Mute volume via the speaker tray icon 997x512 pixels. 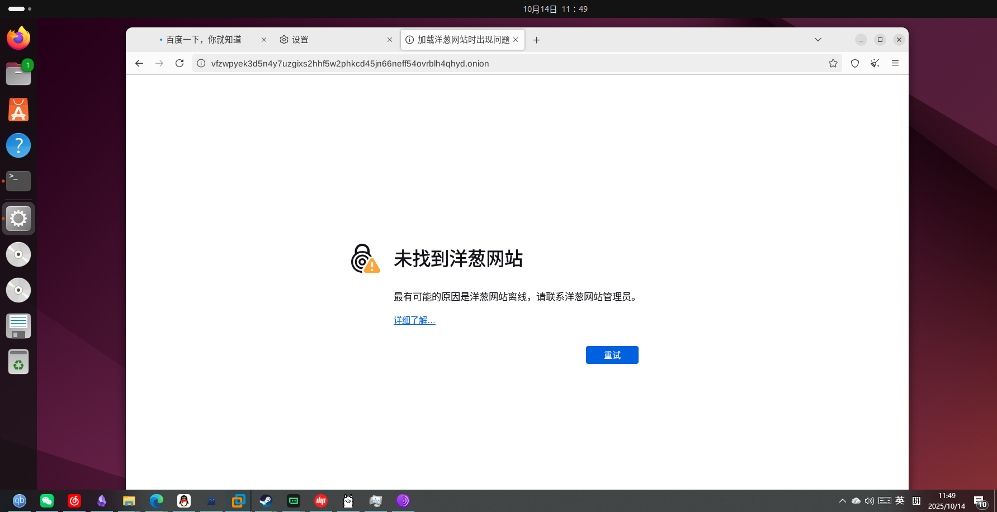click(x=870, y=501)
